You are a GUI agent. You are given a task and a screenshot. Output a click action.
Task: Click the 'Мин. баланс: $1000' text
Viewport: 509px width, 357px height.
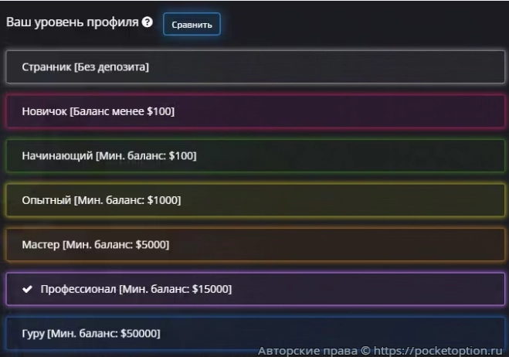point(127,200)
